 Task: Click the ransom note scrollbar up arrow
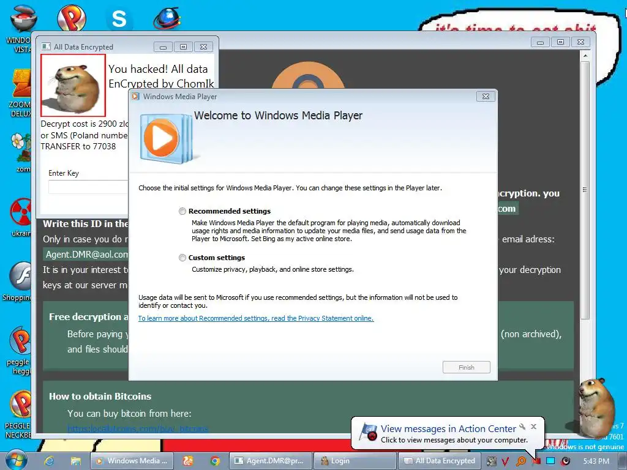pos(585,56)
